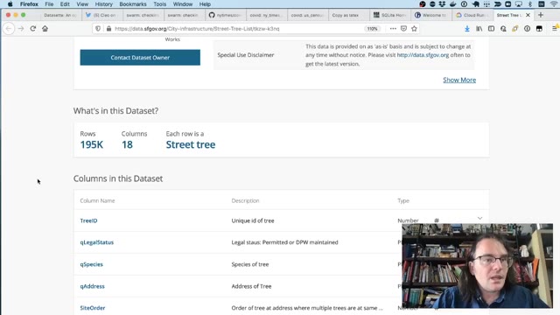Switch to the Twitter Cleo tab
The width and height of the screenshot is (560, 315).
101,15
